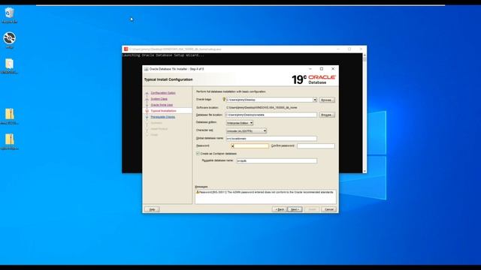Go to System Class step
Screen dimensions: 481x270
[x=159, y=99]
